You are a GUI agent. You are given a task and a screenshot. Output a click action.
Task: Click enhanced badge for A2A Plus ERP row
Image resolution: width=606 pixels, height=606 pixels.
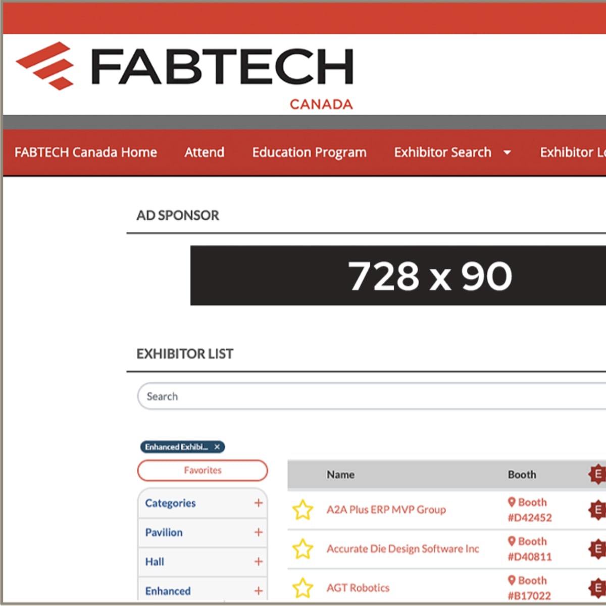pos(597,510)
